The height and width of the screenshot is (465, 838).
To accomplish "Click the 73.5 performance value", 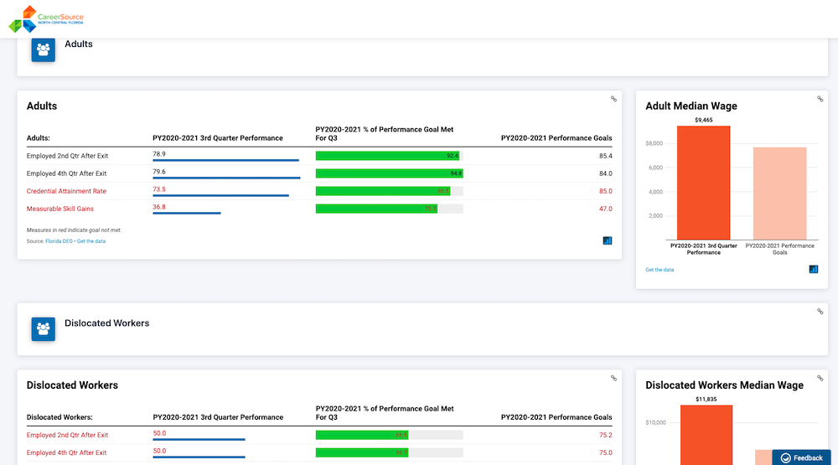I will point(159,189).
